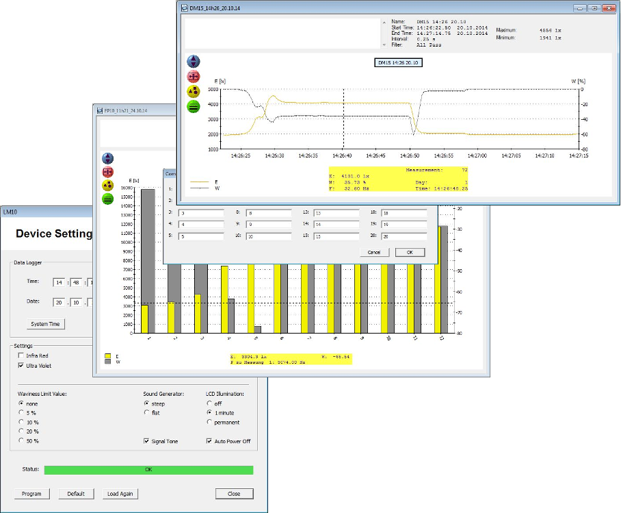Select waviness limit 50 %
The image size is (621, 513).
click(x=21, y=440)
